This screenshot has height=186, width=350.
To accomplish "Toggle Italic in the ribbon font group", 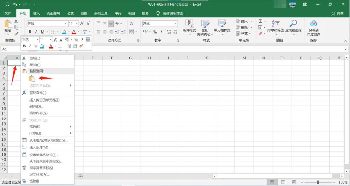I will tap(36, 32).
